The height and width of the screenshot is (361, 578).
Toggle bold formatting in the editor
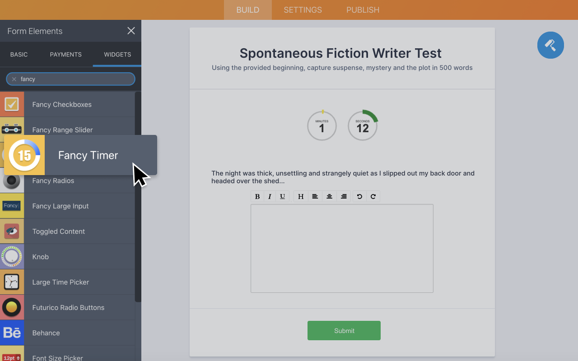[257, 196]
